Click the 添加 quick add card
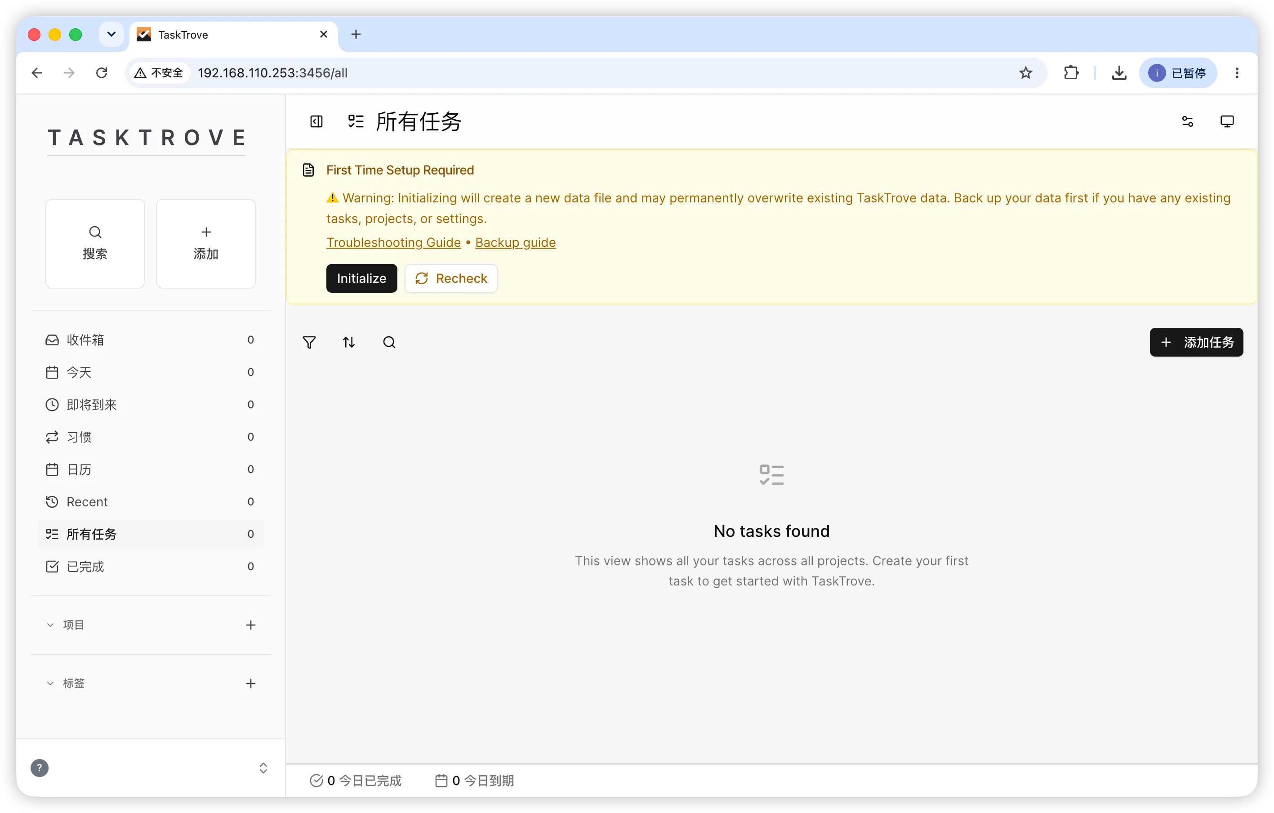 click(x=206, y=243)
